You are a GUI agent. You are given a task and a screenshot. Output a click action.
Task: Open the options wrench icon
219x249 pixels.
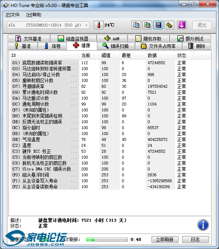(169, 25)
